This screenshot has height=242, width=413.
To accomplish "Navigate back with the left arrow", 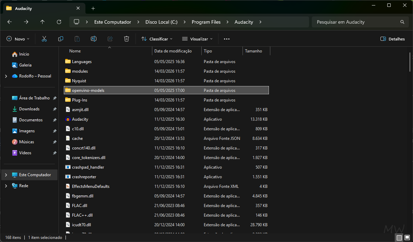I will 10,22.
